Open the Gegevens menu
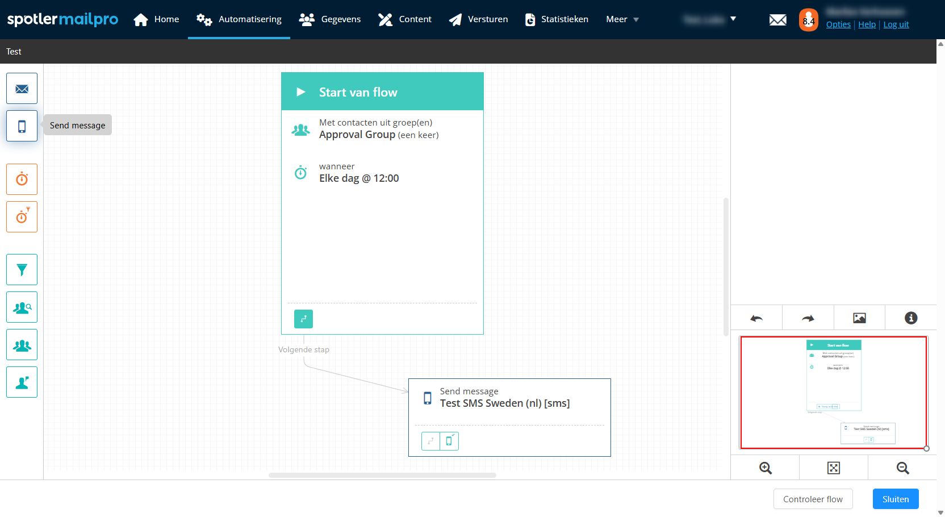This screenshot has height=517, width=945. tap(330, 19)
